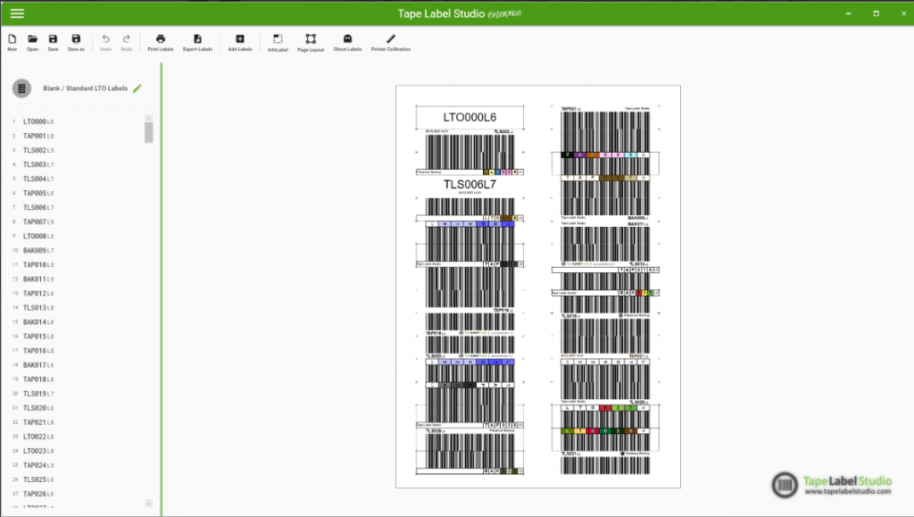The image size is (914, 517).
Task: Undo the last action
Action: point(105,42)
